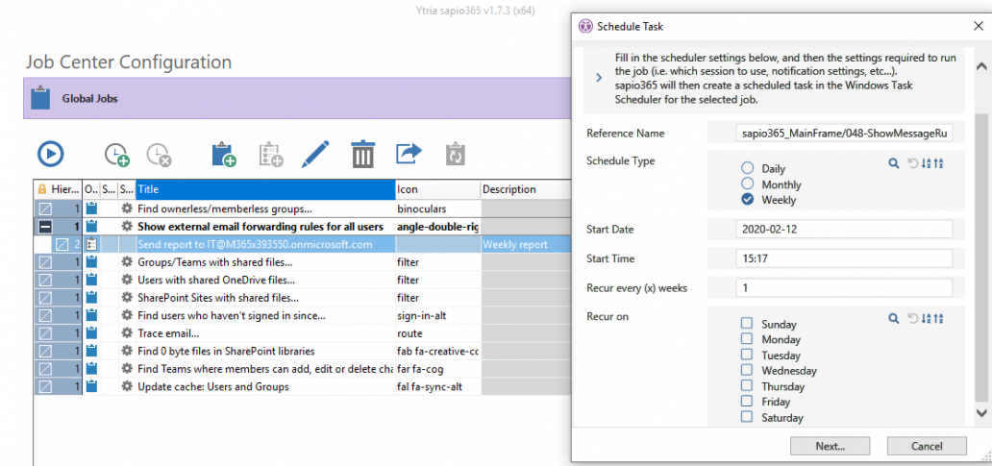Viewport: 992px width, 466px height.
Task: Select the Weekly schedule type
Action: pos(747,199)
